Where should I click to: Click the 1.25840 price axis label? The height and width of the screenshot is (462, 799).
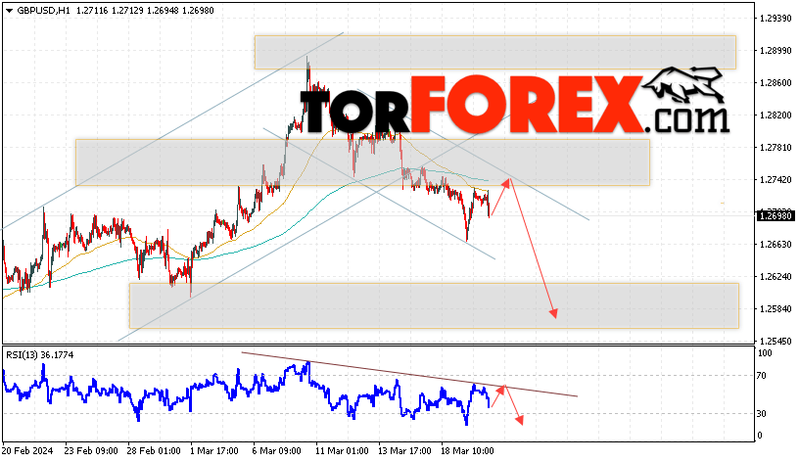pyautogui.click(x=775, y=308)
